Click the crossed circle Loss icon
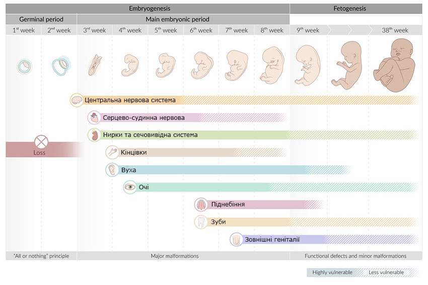428x285 pixels. coord(41,142)
